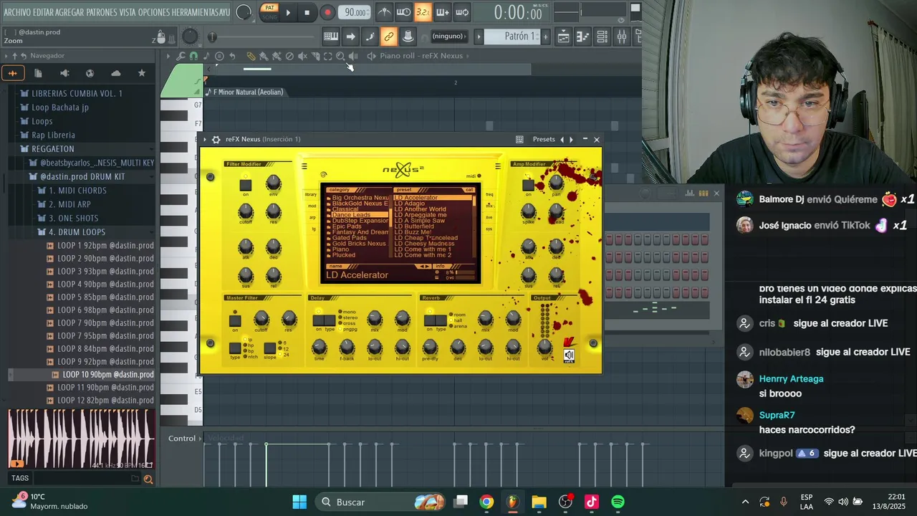Screen dimensions: 917x516
Task: Select LD Butterfield preset
Action: tap(414, 226)
